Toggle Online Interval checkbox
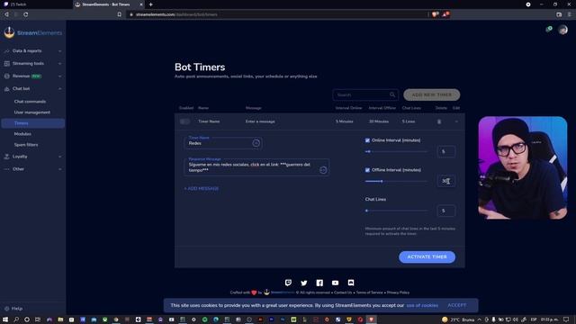The image size is (576, 324). pos(367,140)
